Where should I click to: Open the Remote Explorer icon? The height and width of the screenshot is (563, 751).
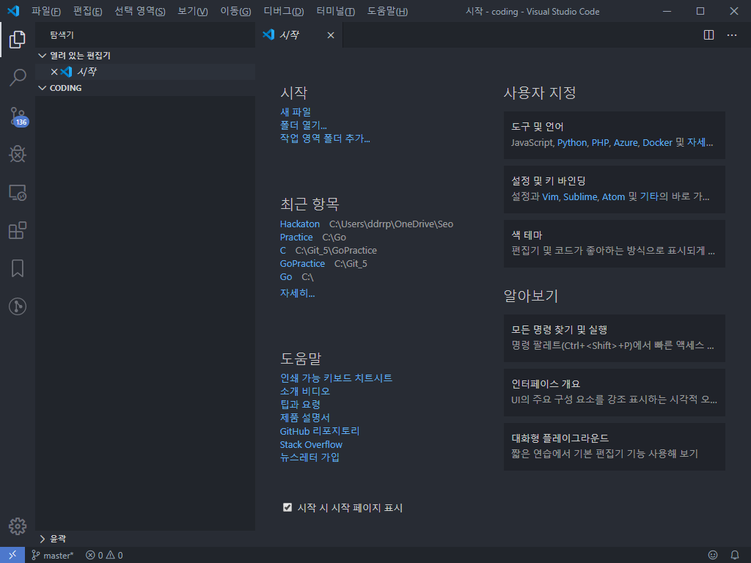click(x=18, y=193)
